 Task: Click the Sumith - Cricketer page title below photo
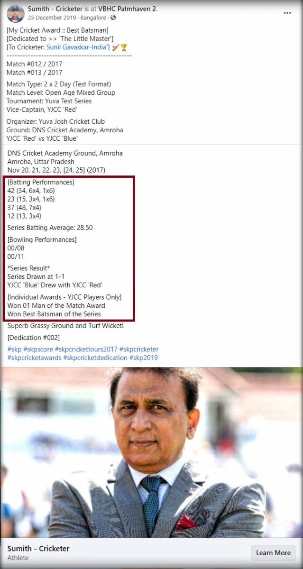[x=38, y=549]
